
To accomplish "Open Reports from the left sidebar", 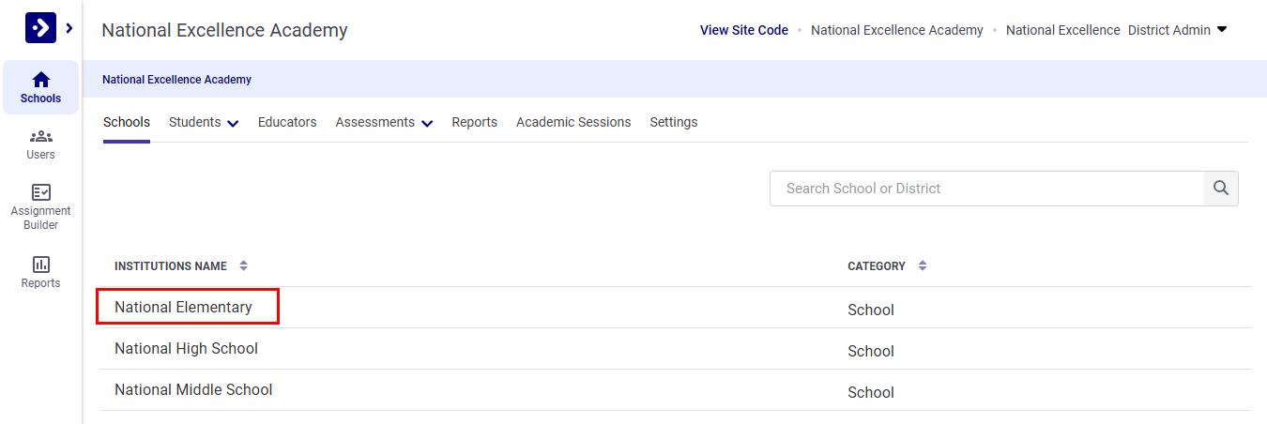I will click(40, 272).
